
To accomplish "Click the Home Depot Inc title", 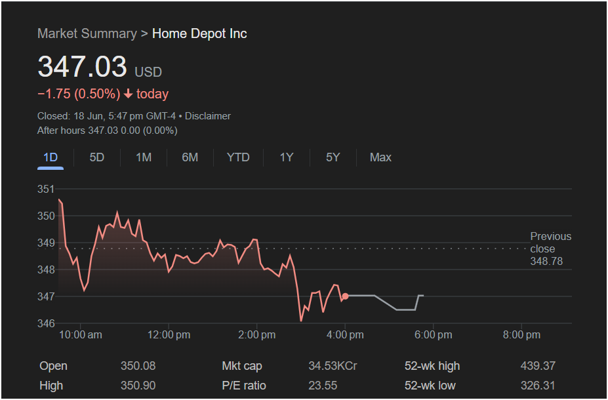I will (x=199, y=33).
